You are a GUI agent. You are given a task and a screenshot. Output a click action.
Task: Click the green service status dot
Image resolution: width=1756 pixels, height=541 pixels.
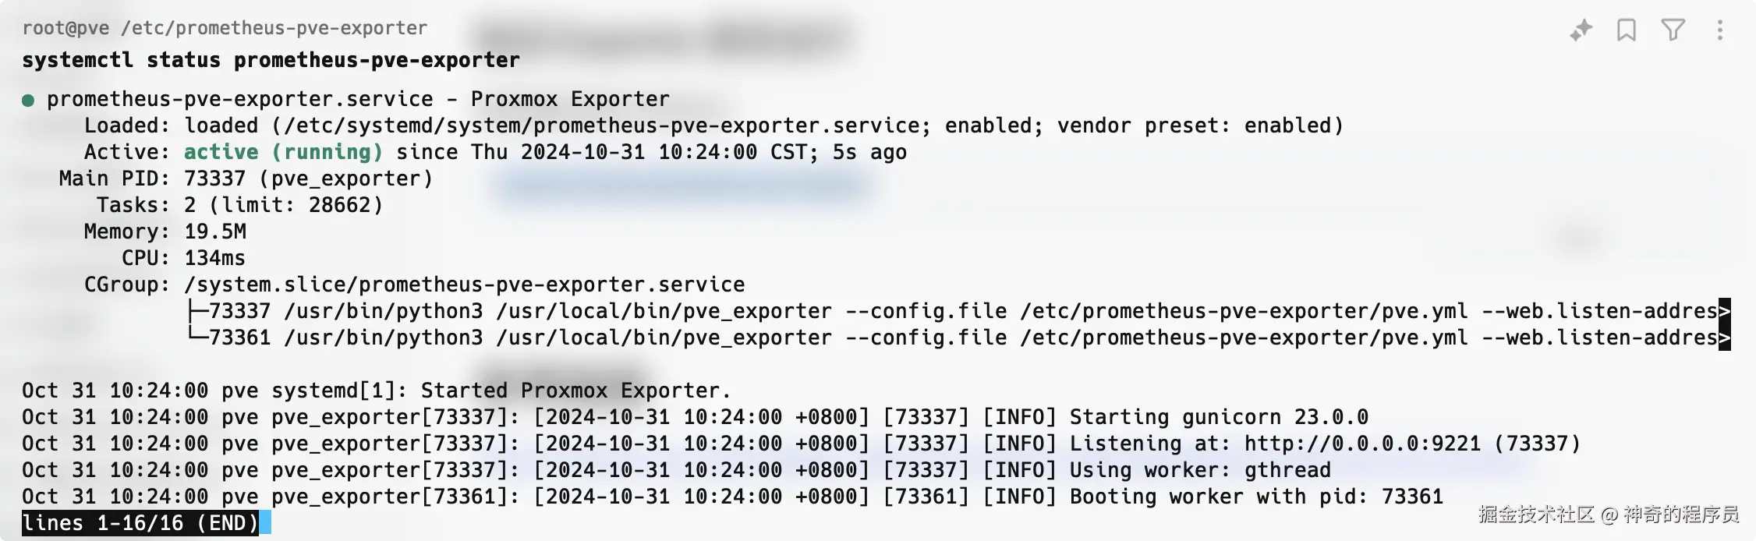point(28,100)
